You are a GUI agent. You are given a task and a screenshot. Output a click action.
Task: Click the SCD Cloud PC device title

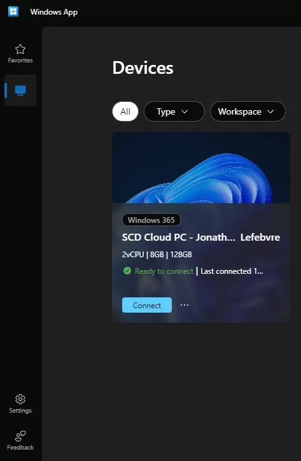pos(201,238)
